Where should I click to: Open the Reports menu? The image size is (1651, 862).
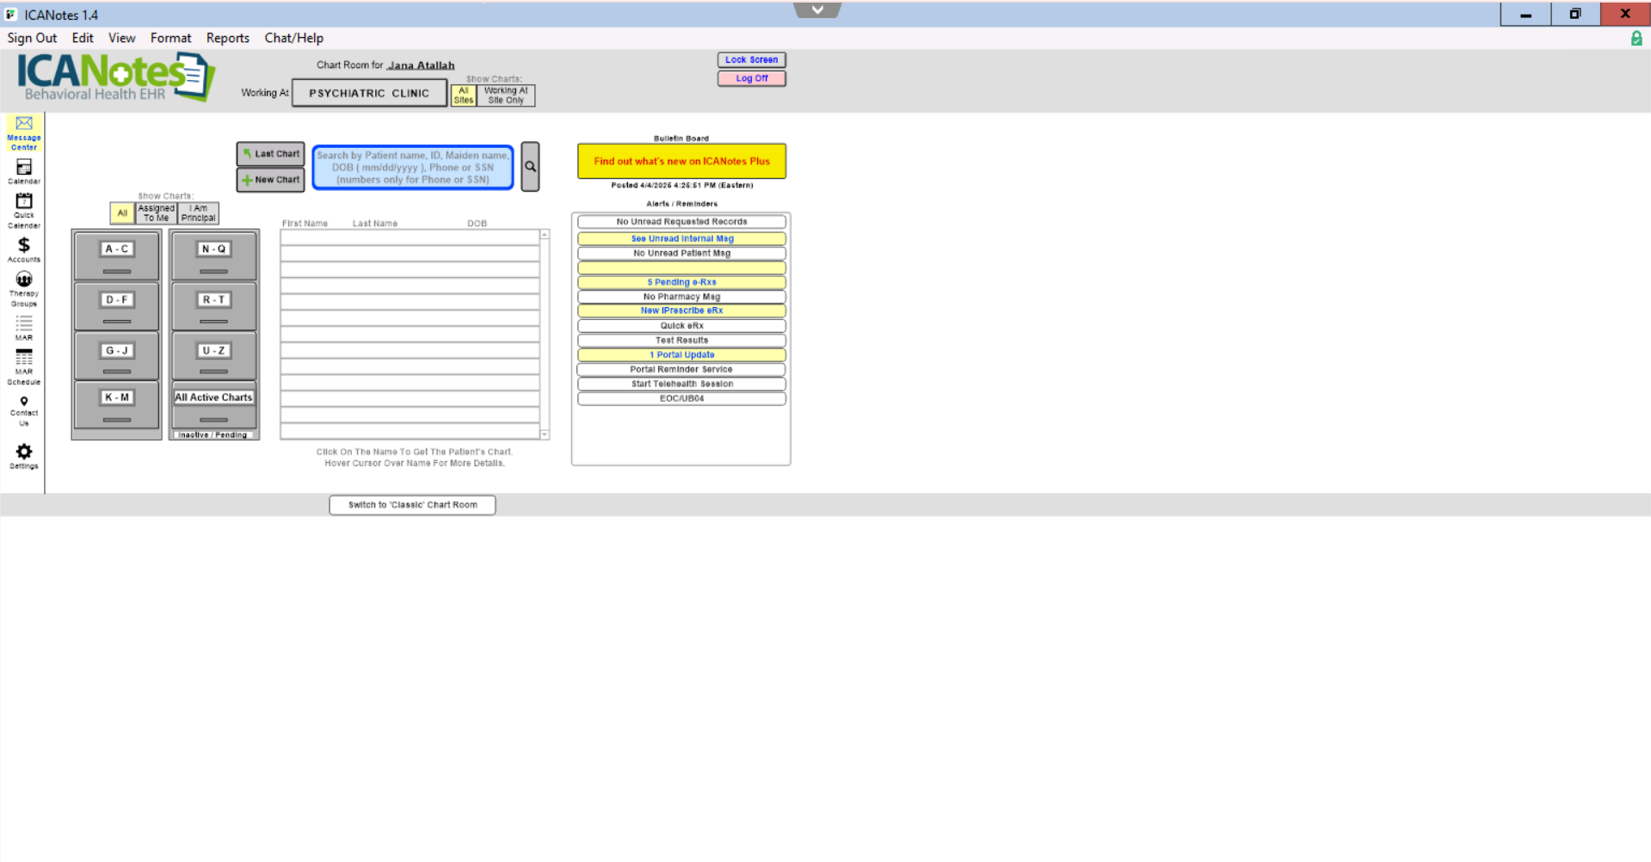(x=227, y=38)
